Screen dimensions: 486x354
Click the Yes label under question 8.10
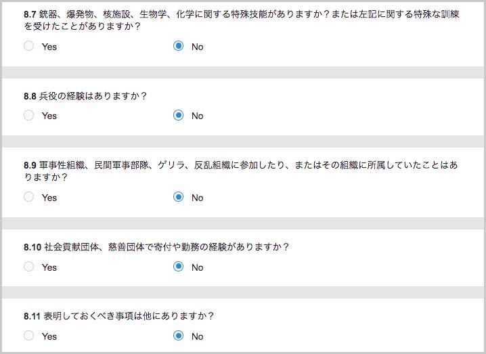tap(49, 267)
